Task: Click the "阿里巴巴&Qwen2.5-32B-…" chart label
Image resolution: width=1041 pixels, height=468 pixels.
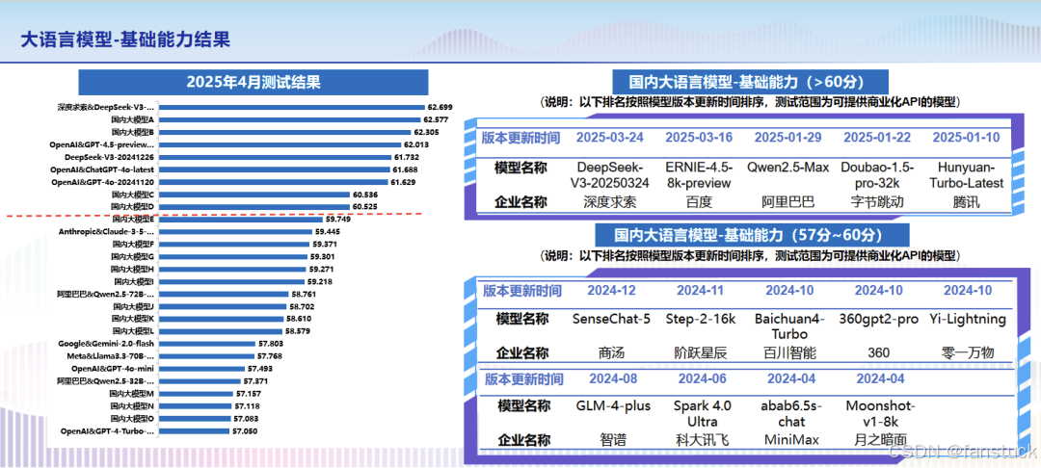Action: (106, 381)
